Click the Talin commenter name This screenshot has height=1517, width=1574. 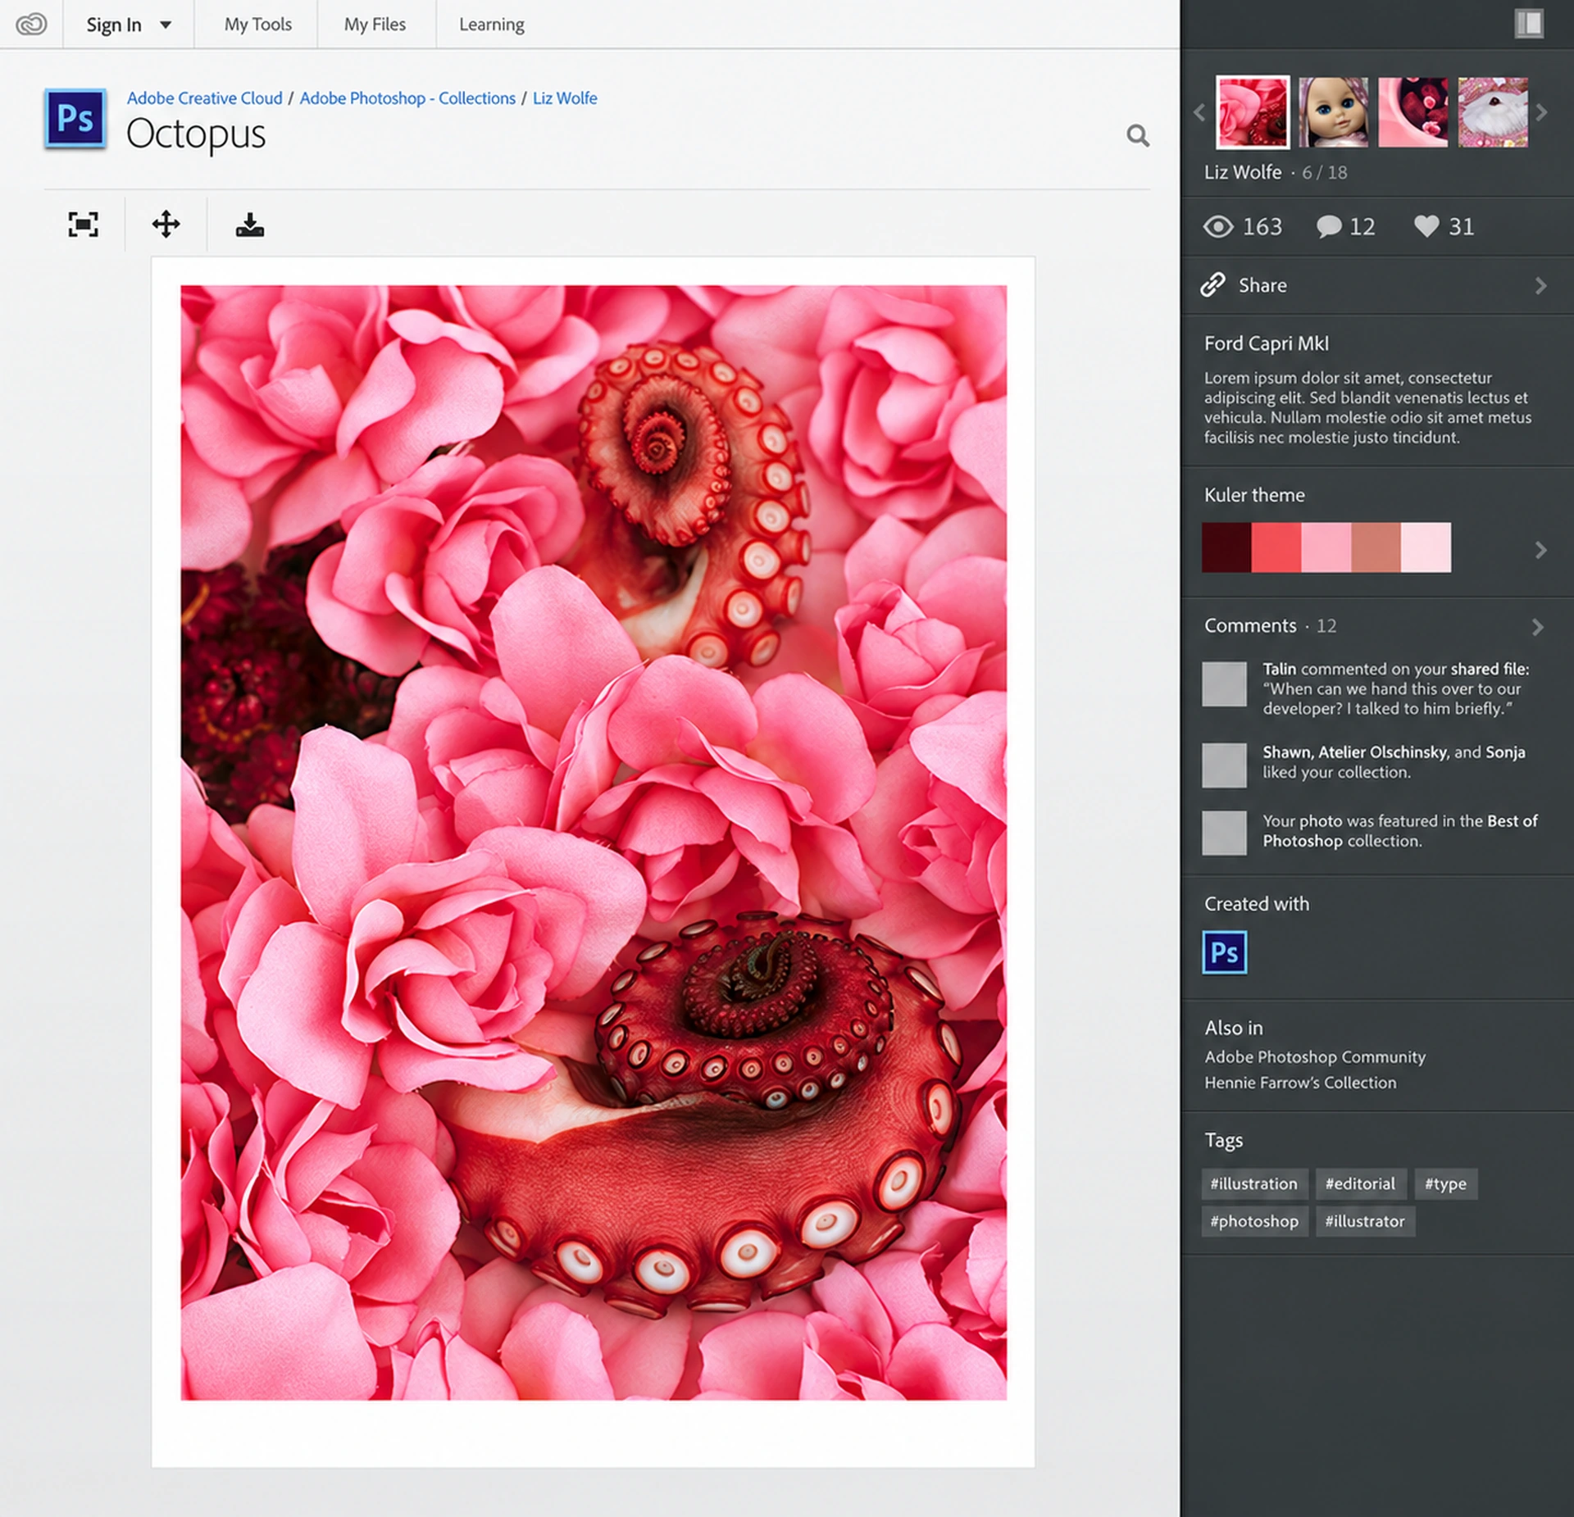1279,669
